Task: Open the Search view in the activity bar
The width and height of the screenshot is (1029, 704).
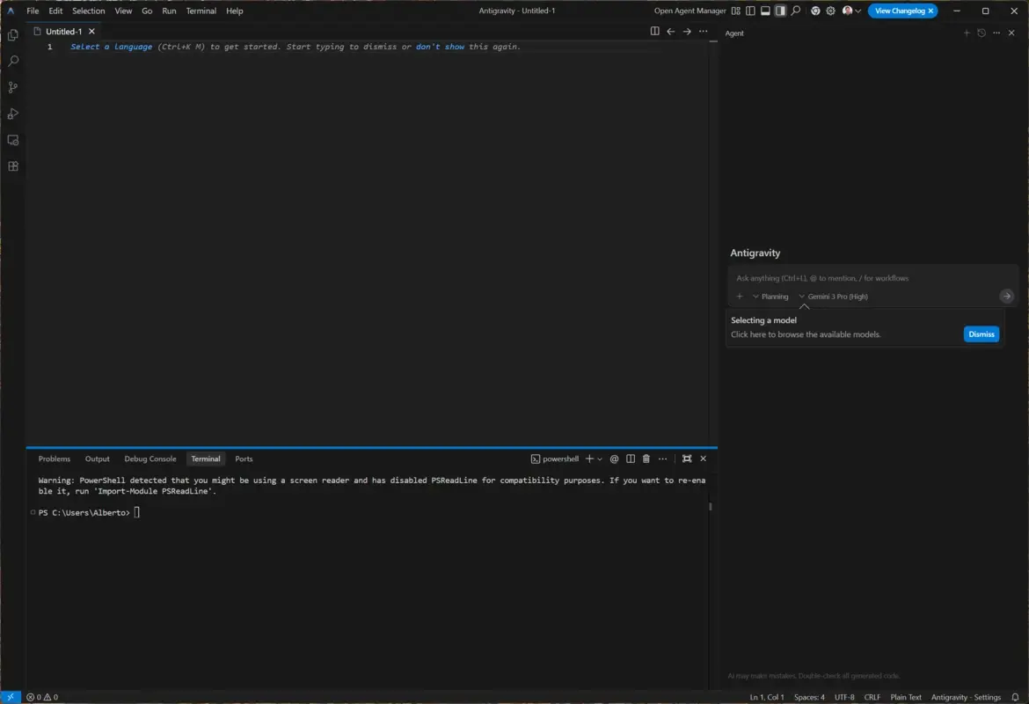Action: (12, 60)
